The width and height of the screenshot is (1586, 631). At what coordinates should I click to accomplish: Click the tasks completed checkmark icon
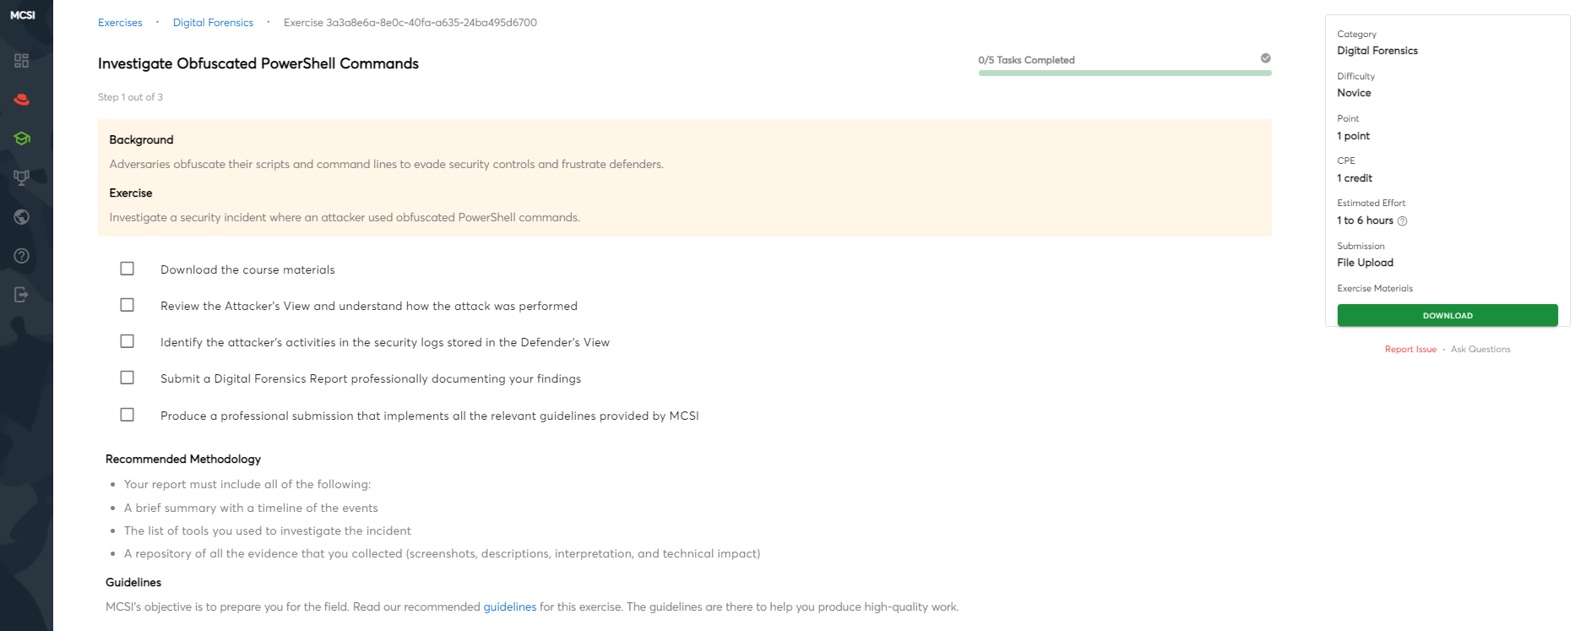(x=1265, y=58)
